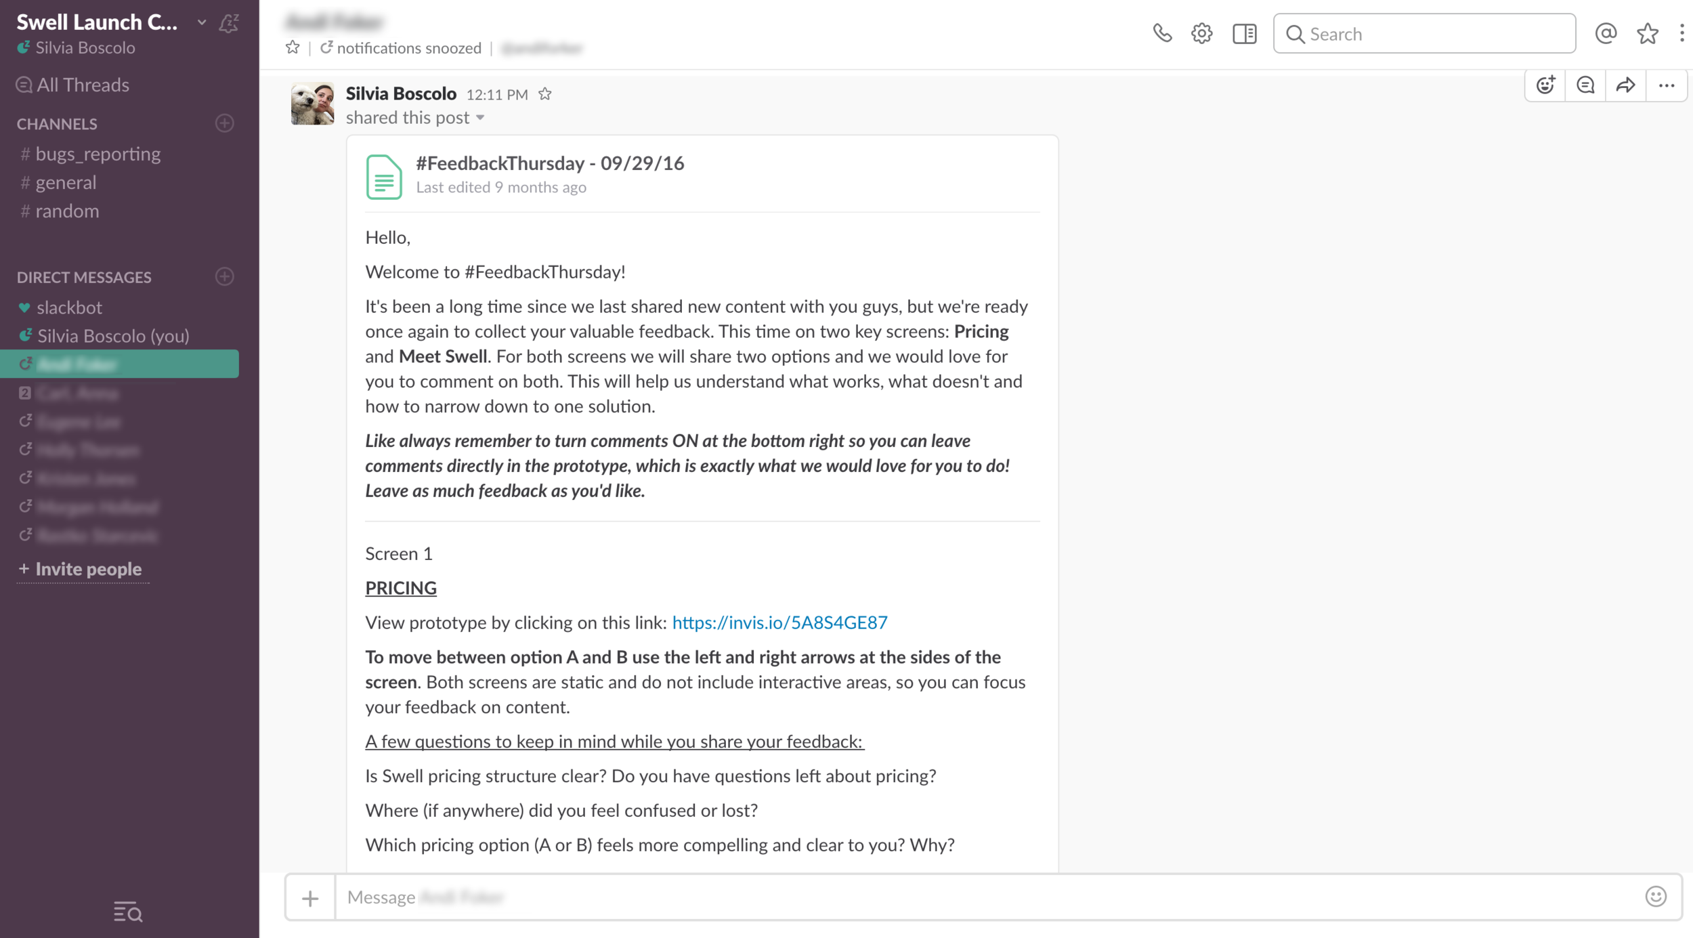Click the PRICING heading text

[401, 588]
